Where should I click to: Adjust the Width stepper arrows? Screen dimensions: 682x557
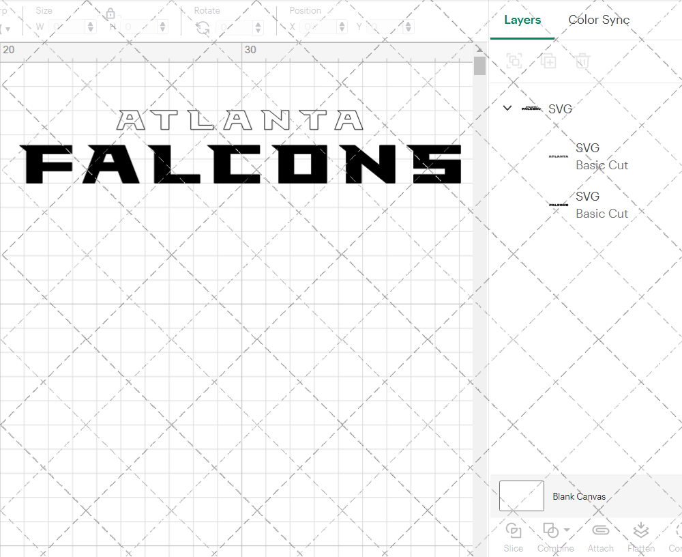[x=91, y=27]
